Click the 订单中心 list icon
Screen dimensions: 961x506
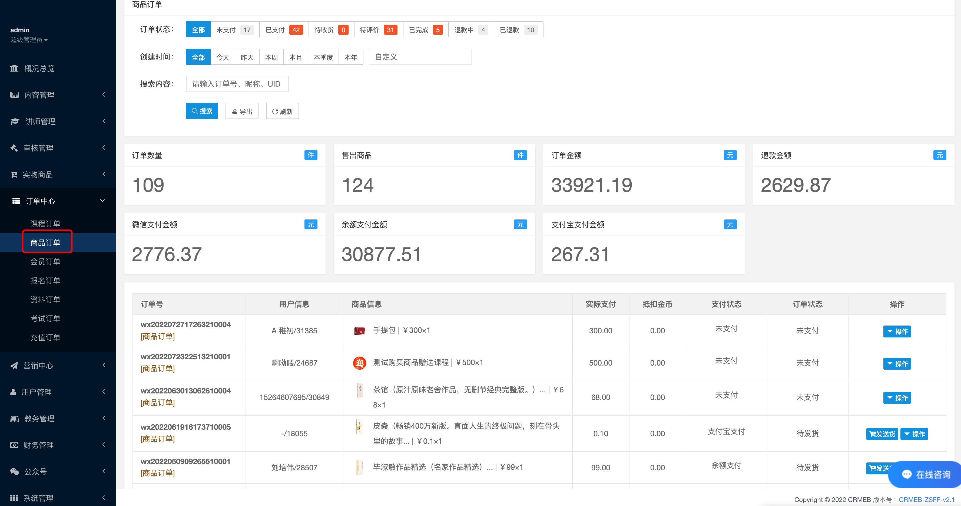16,201
